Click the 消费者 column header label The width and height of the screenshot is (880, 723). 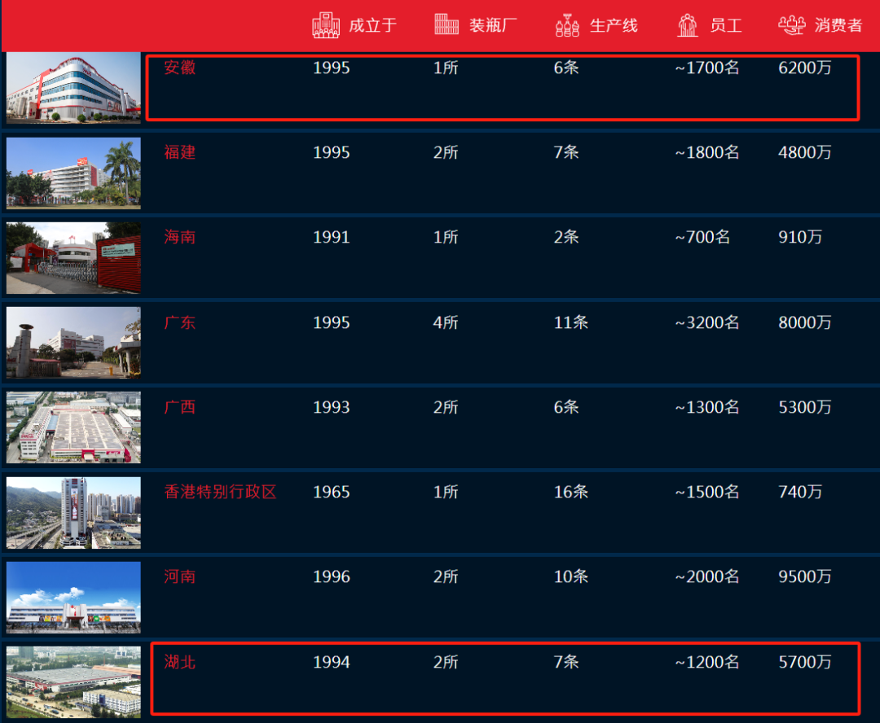pyautogui.click(x=838, y=25)
